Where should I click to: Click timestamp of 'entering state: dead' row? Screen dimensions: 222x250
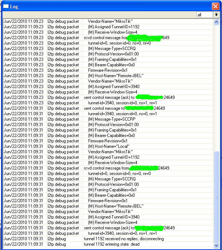[x=23, y=244]
